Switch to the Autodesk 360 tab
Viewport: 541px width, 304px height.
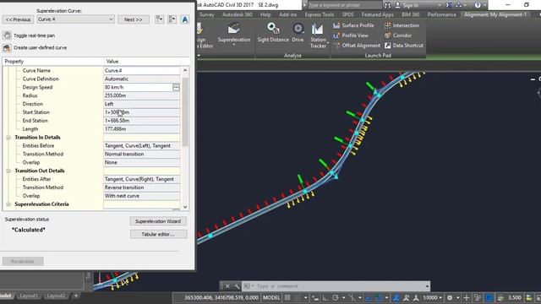pos(238,15)
